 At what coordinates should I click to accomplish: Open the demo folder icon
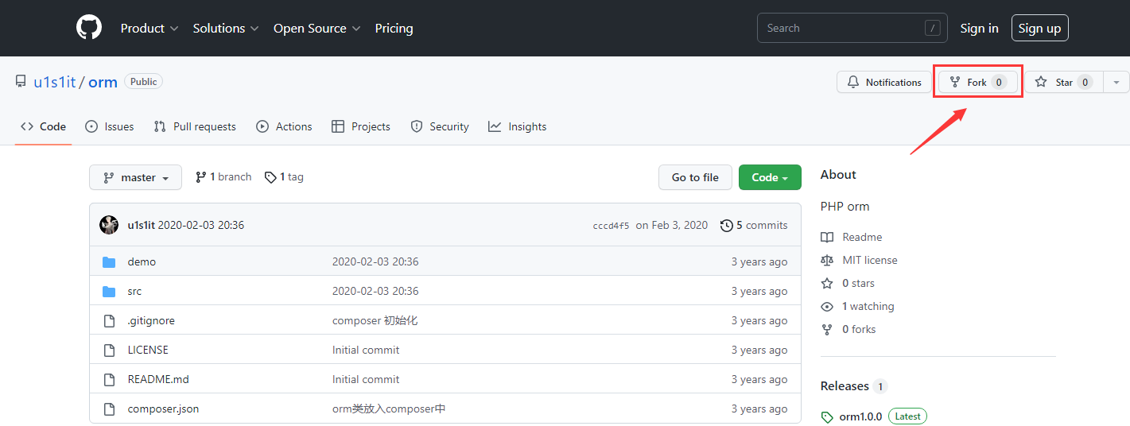(109, 261)
